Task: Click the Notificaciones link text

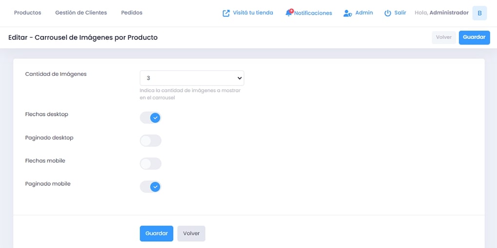Action: [313, 13]
